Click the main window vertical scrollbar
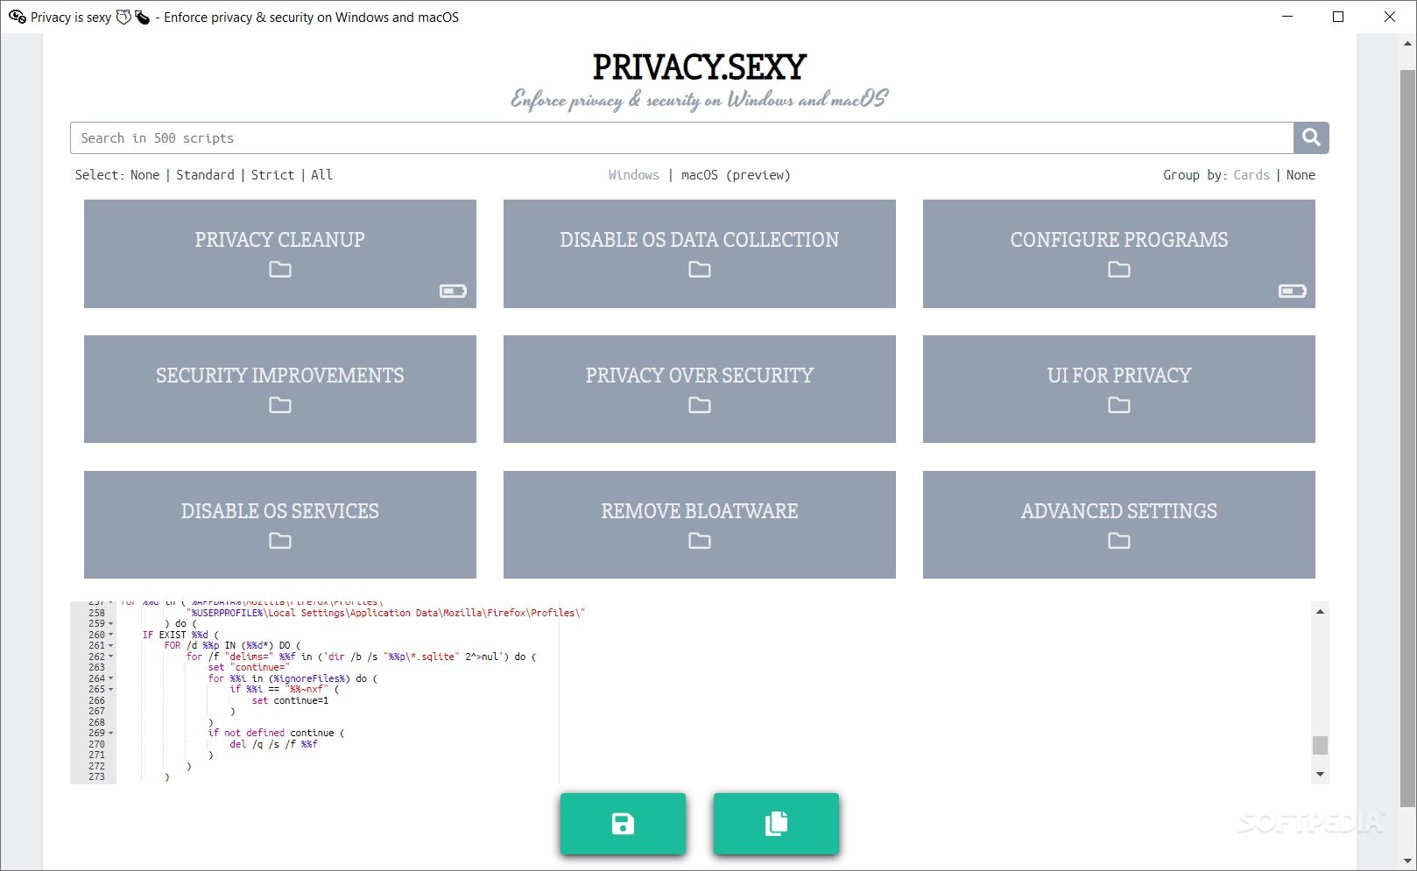The width and height of the screenshot is (1417, 871). point(1407,438)
